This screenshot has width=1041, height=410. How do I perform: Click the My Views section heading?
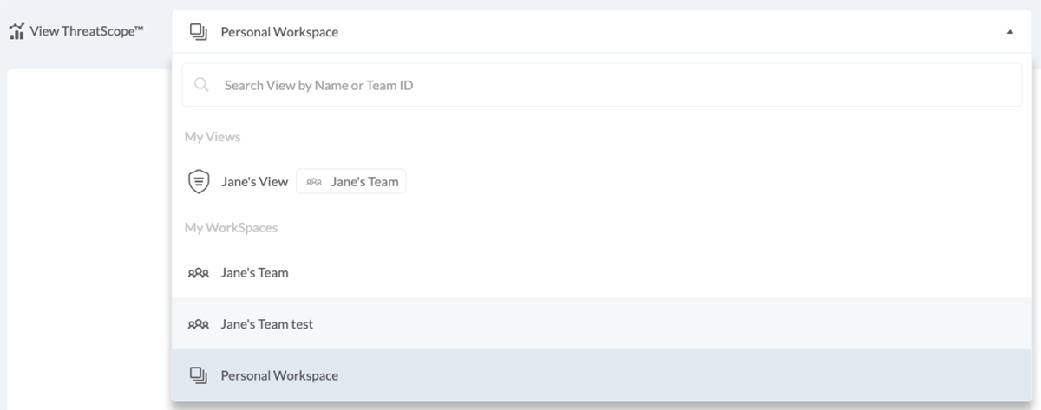coord(213,137)
